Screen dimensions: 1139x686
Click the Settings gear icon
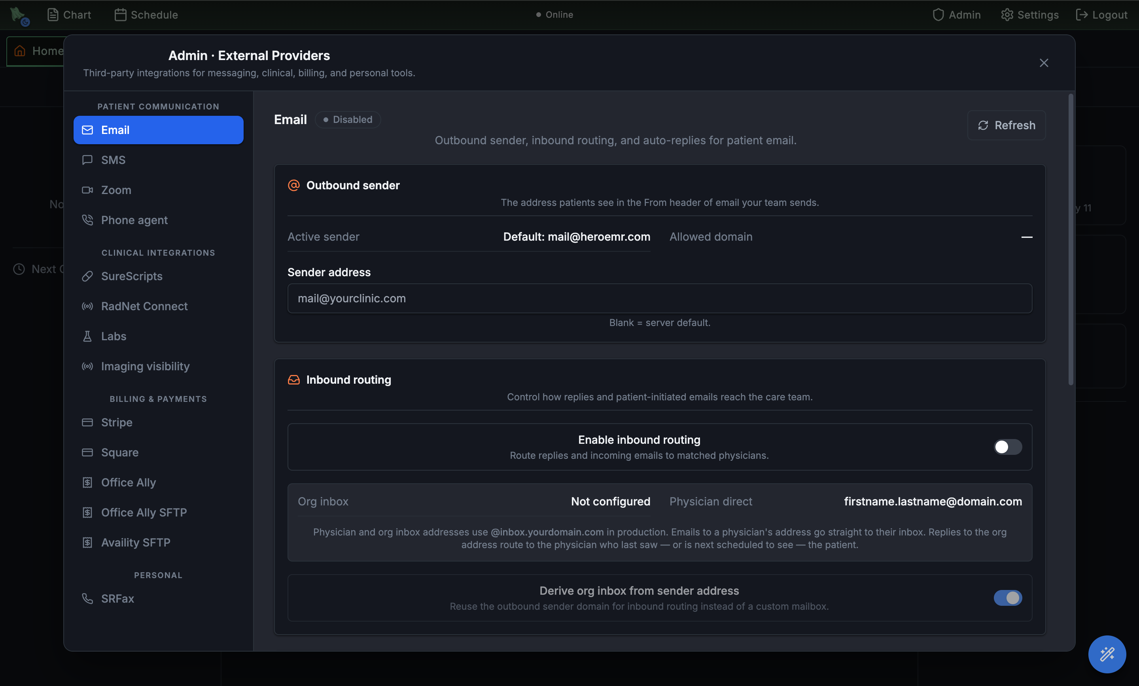point(1007,15)
